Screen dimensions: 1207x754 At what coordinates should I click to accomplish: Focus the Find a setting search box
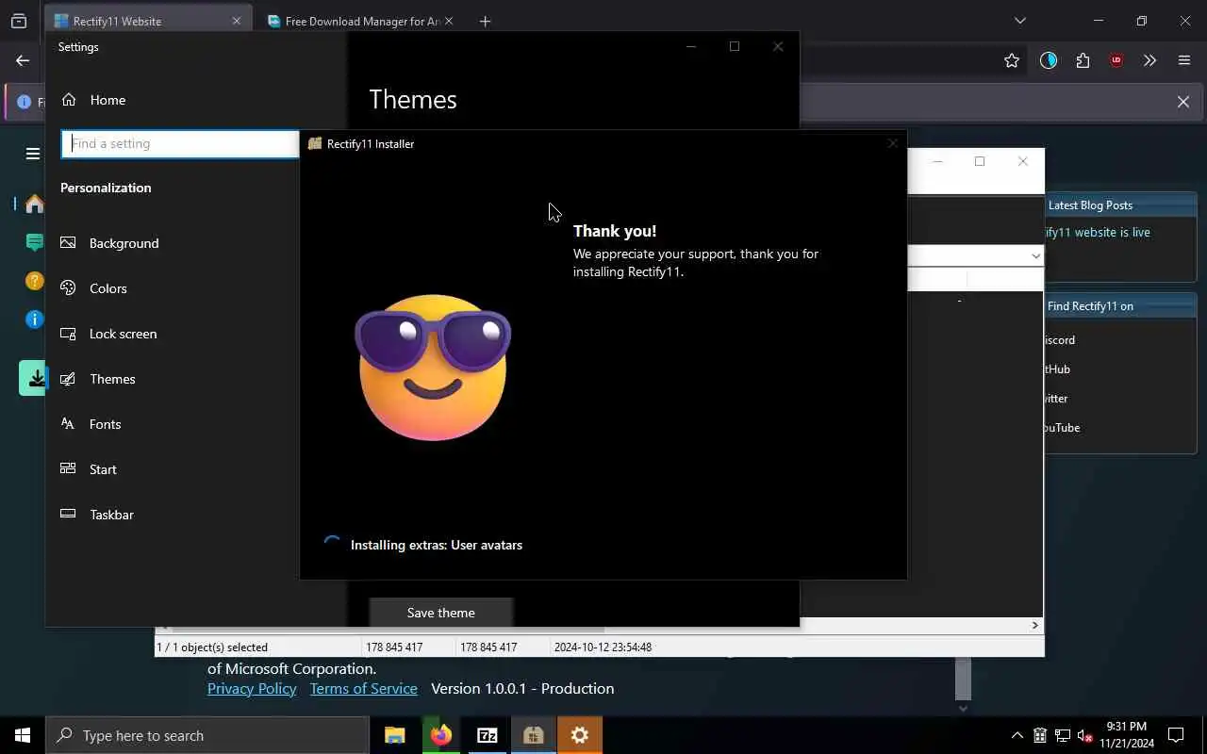point(180,143)
